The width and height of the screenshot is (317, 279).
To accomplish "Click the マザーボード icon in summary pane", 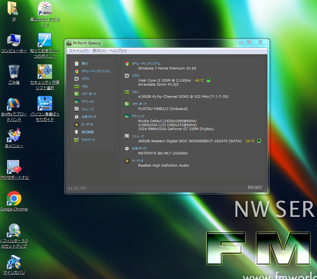I will click(x=127, y=104).
